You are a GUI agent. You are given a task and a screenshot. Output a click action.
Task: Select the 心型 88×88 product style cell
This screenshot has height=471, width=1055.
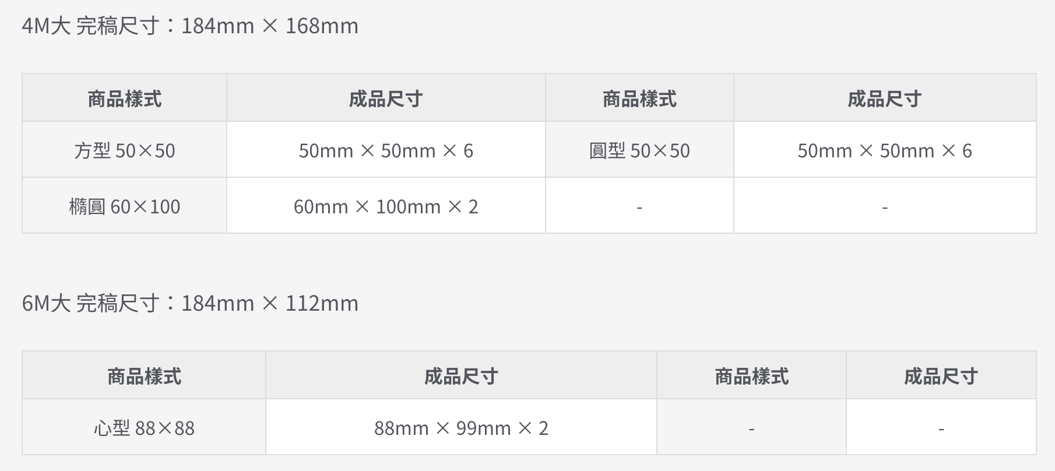144,428
